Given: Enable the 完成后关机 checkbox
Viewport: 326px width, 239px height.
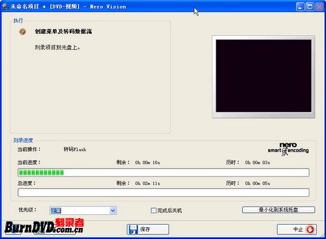Looking at the screenshot, I should (x=153, y=210).
